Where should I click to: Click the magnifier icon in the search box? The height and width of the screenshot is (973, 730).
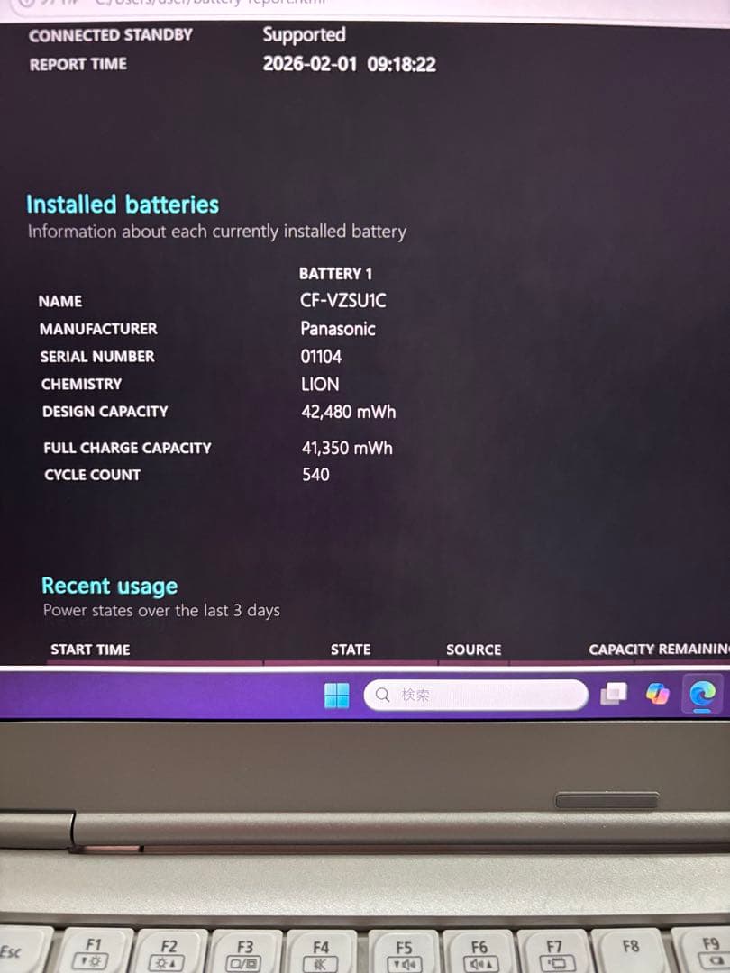click(379, 694)
